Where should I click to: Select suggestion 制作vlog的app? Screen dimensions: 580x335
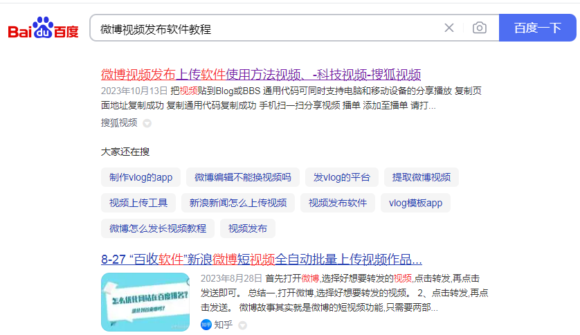click(x=141, y=177)
